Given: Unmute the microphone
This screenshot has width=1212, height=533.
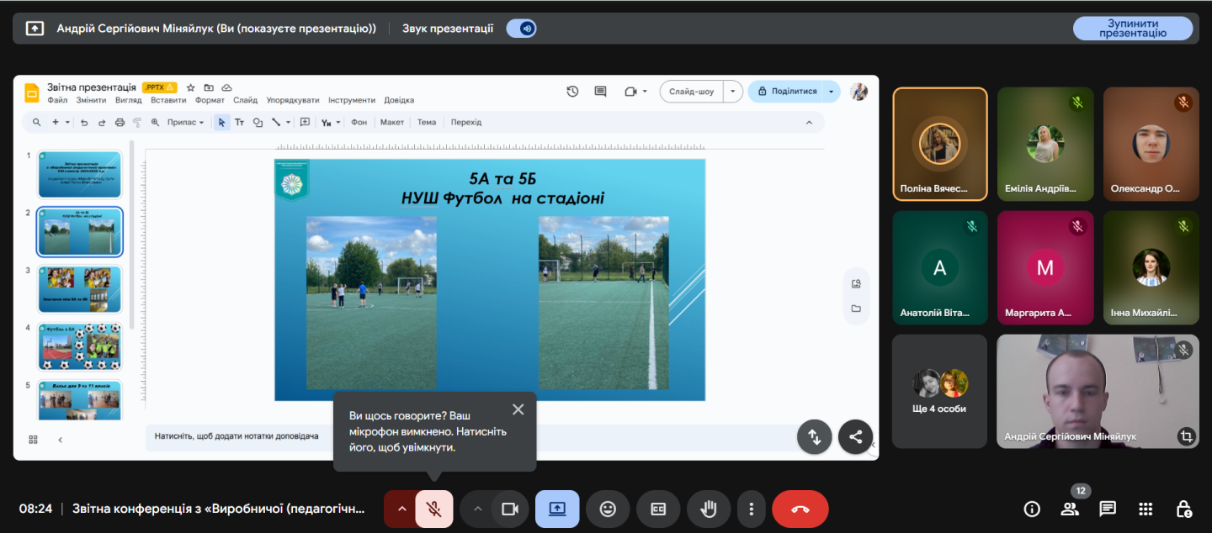Looking at the screenshot, I should [x=434, y=509].
